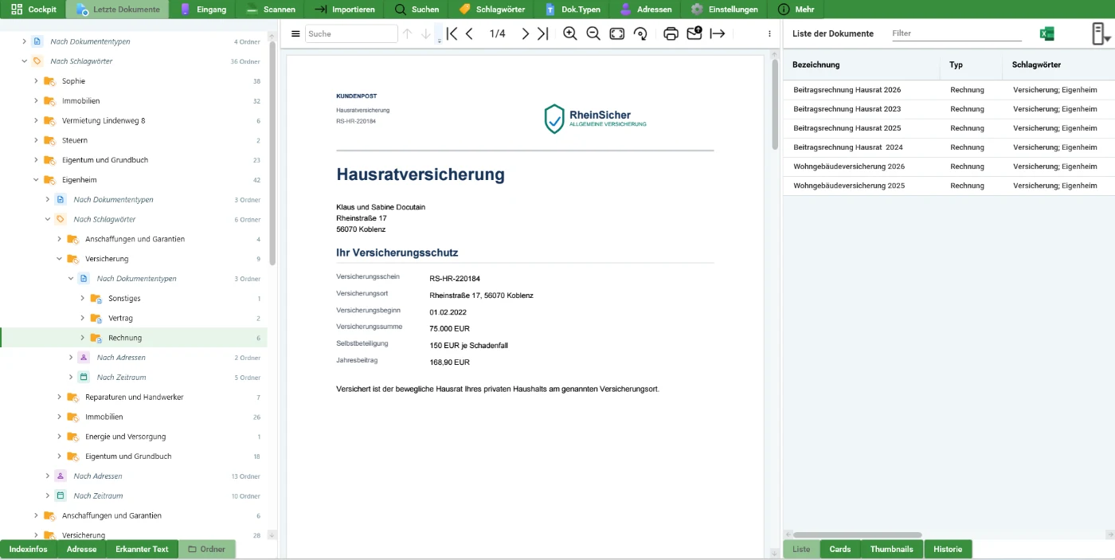Print the current document
The width and height of the screenshot is (1115, 560).
(671, 33)
